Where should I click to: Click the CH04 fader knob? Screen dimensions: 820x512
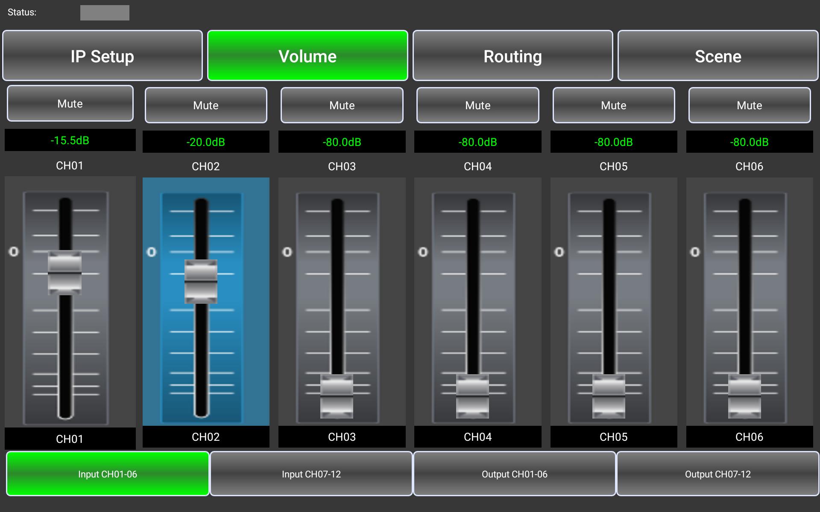point(472,396)
